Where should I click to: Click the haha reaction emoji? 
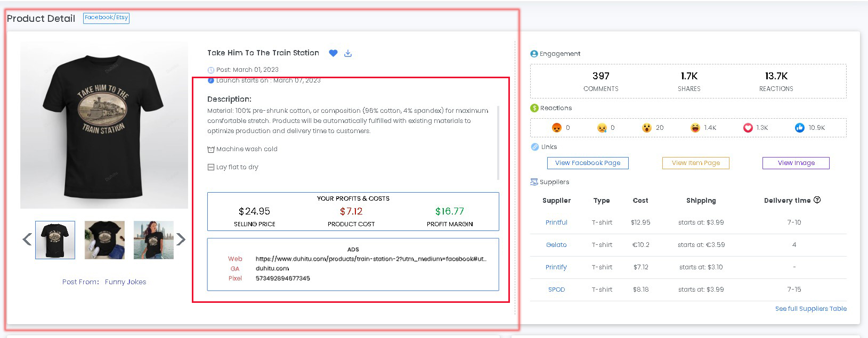point(695,128)
